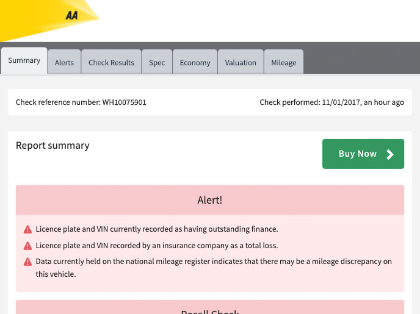Go to the Check Results tab

coord(111,62)
